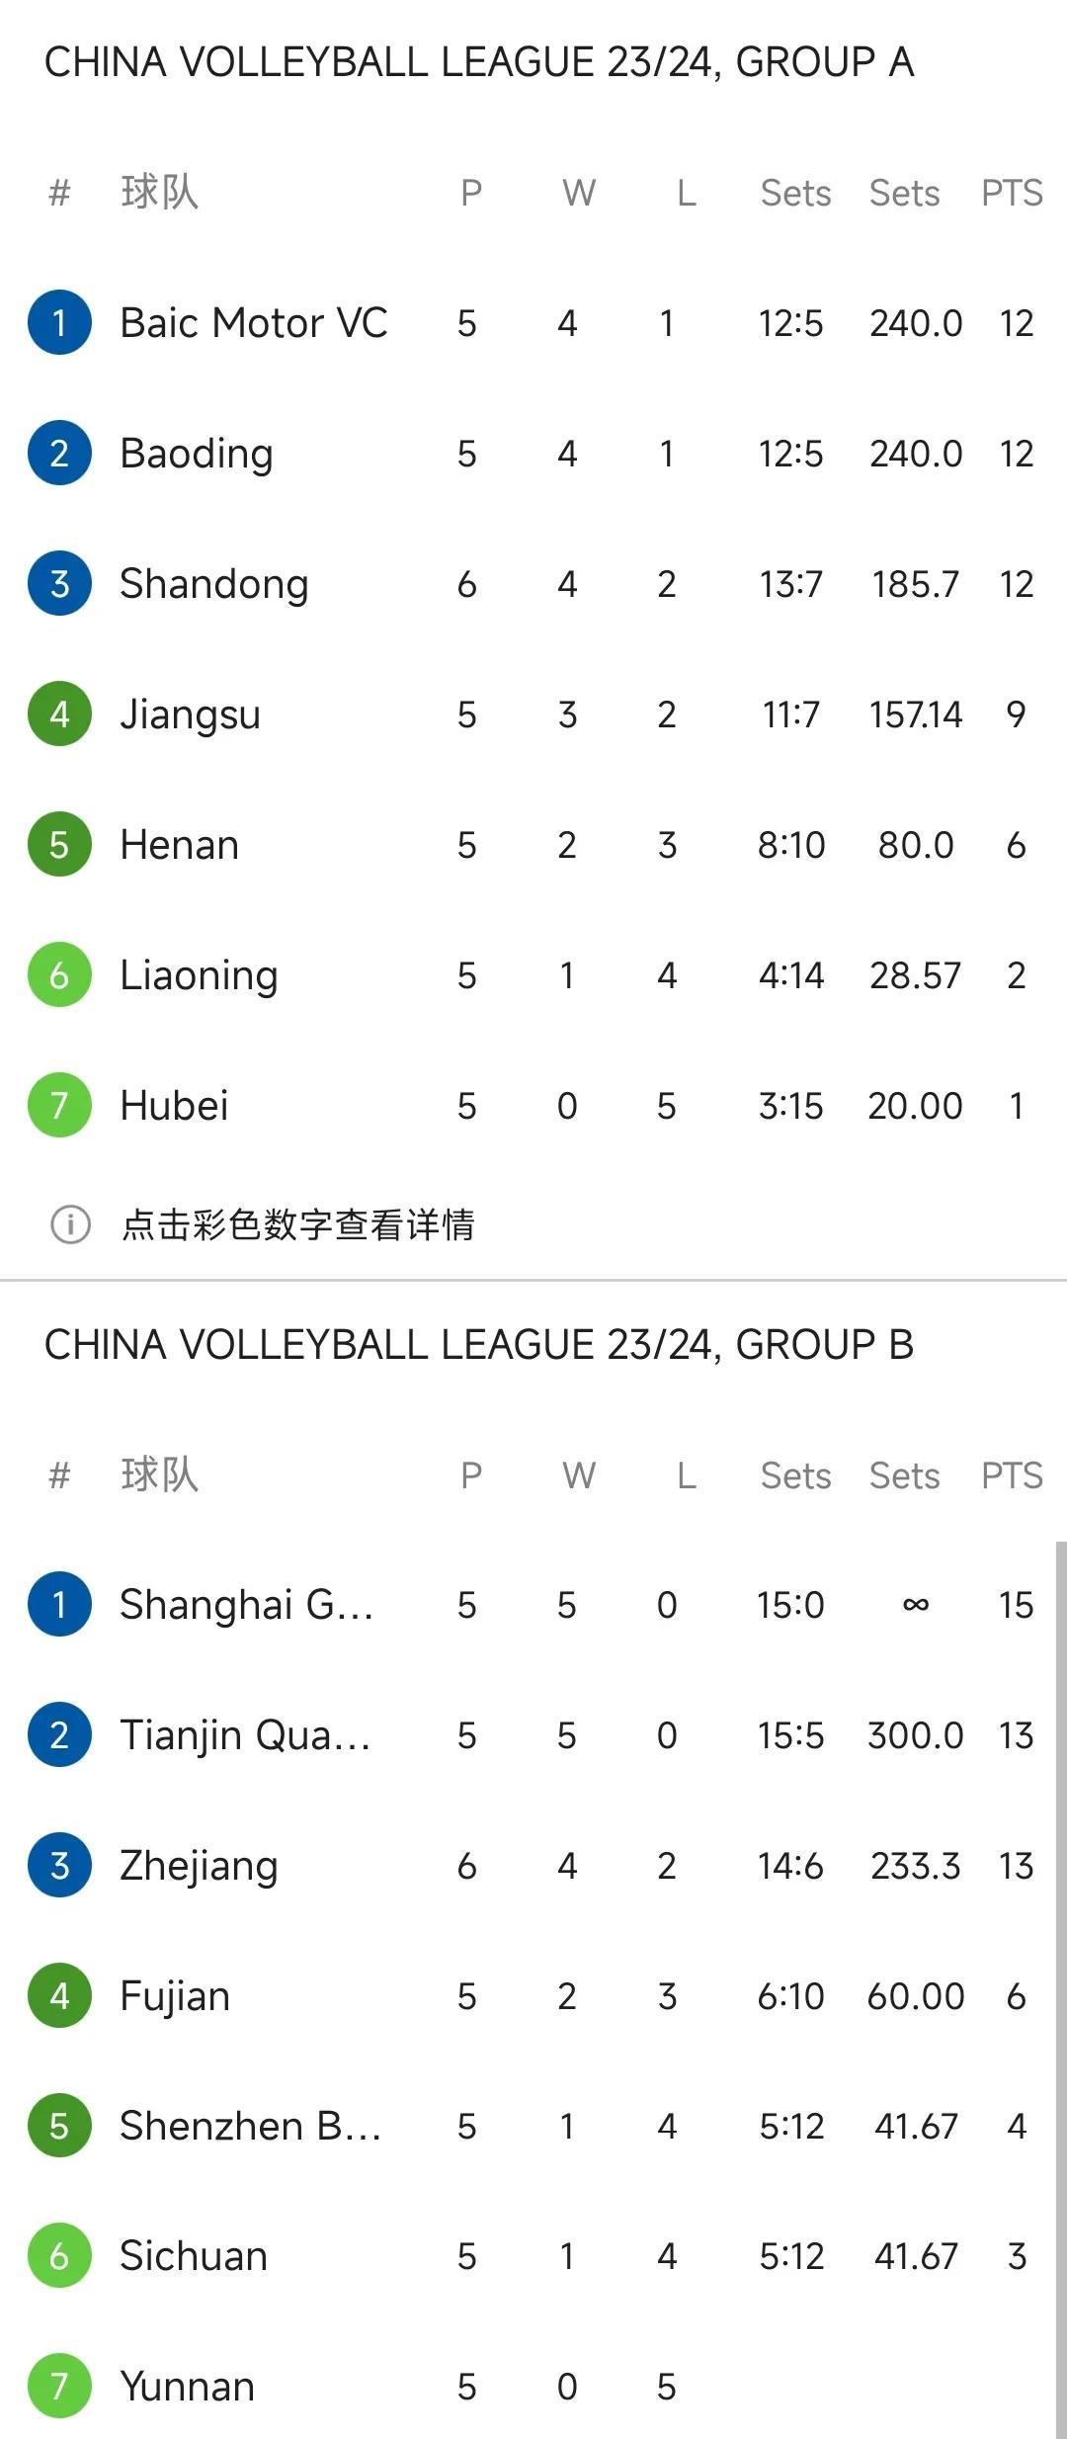Tap Sichuan's light green rank 6 badge
This screenshot has width=1067, height=2439.
(59, 2256)
